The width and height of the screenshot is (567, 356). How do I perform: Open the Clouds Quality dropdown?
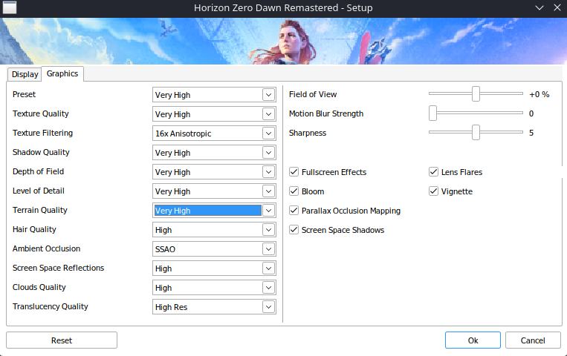click(x=214, y=288)
